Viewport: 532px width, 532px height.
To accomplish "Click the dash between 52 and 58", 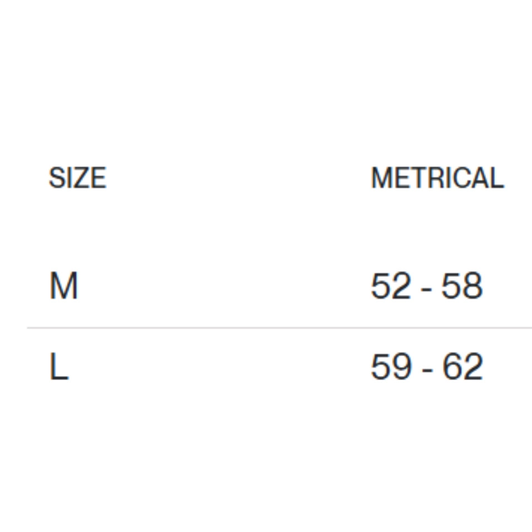I will click(x=426, y=289).
